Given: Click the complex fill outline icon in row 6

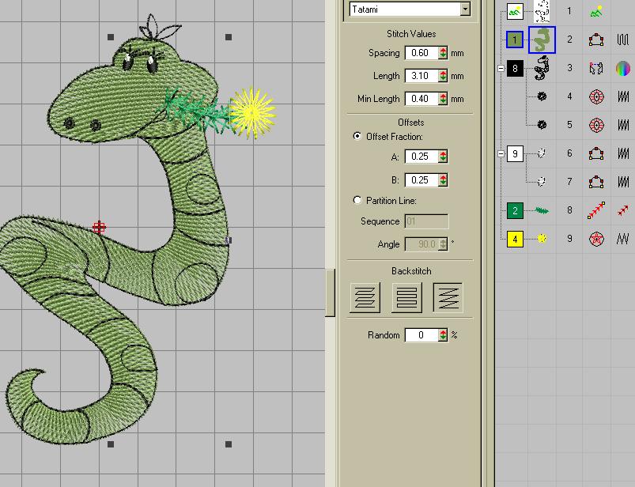Looking at the screenshot, I should [x=596, y=153].
